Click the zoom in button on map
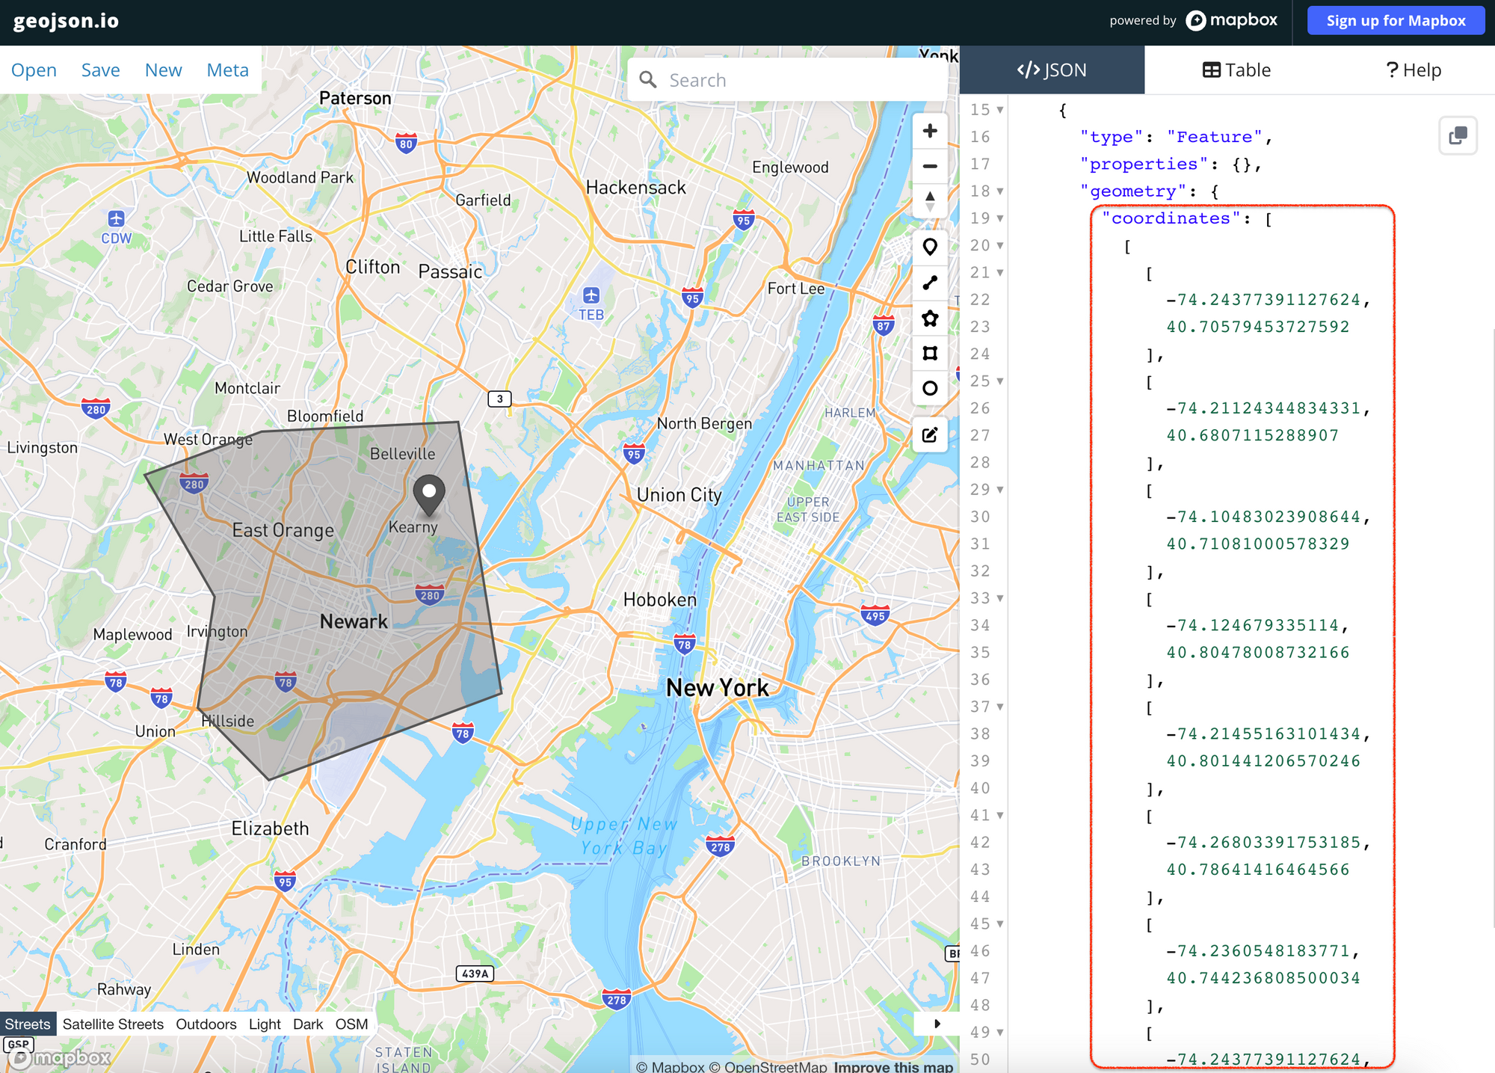Viewport: 1495px width, 1073px height. (x=930, y=130)
